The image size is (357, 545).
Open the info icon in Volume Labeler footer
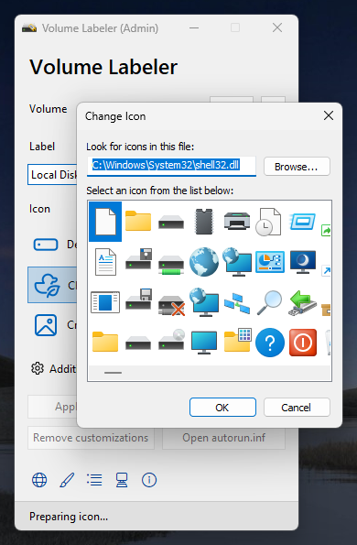pos(149,480)
